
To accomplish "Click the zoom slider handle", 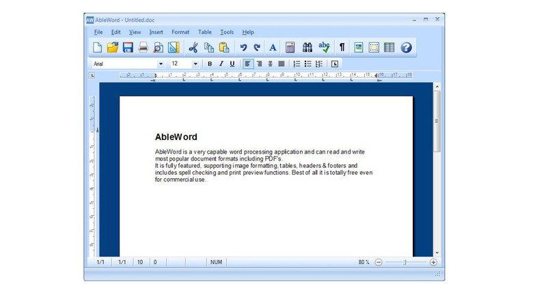I will click(x=405, y=262).
